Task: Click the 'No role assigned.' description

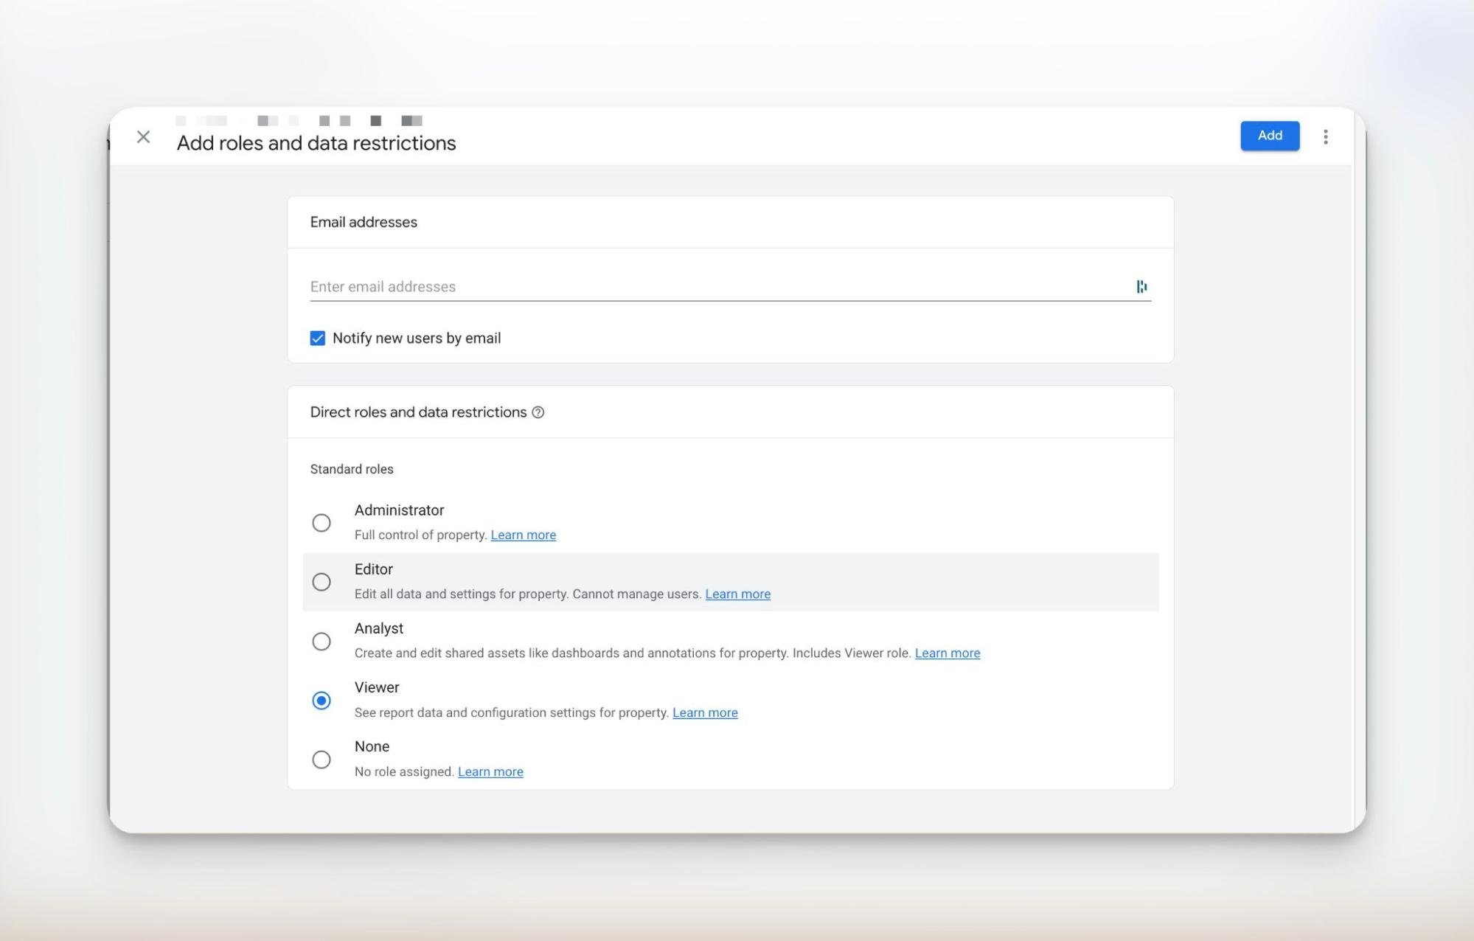Action: pos(403,771)
